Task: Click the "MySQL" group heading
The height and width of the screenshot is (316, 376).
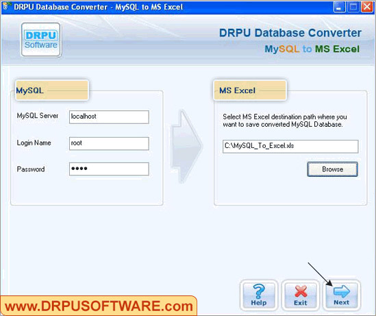Action: click(x=29, y=90)
